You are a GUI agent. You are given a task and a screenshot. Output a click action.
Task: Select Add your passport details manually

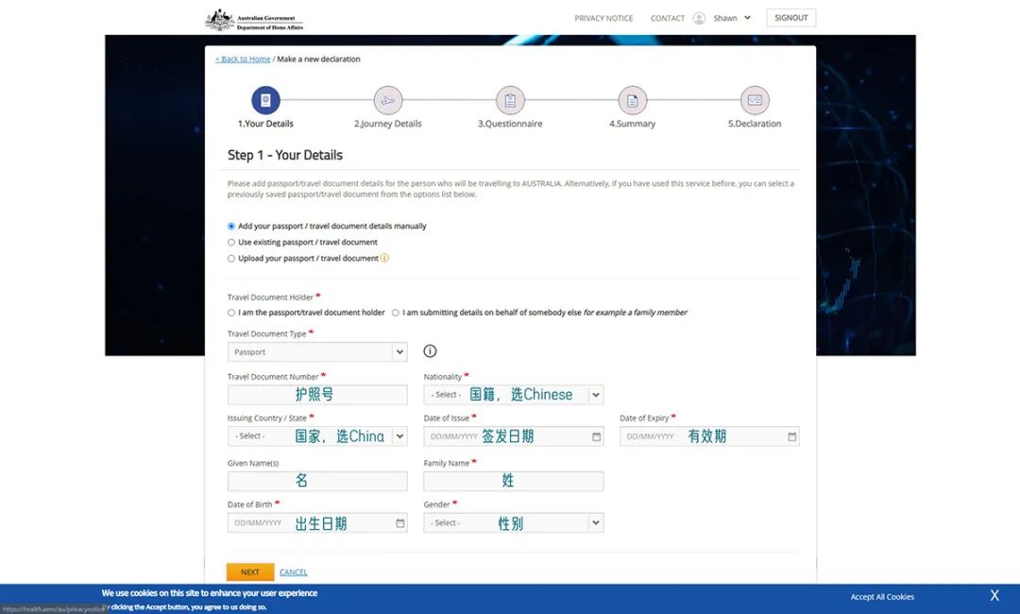click(231, 227)
